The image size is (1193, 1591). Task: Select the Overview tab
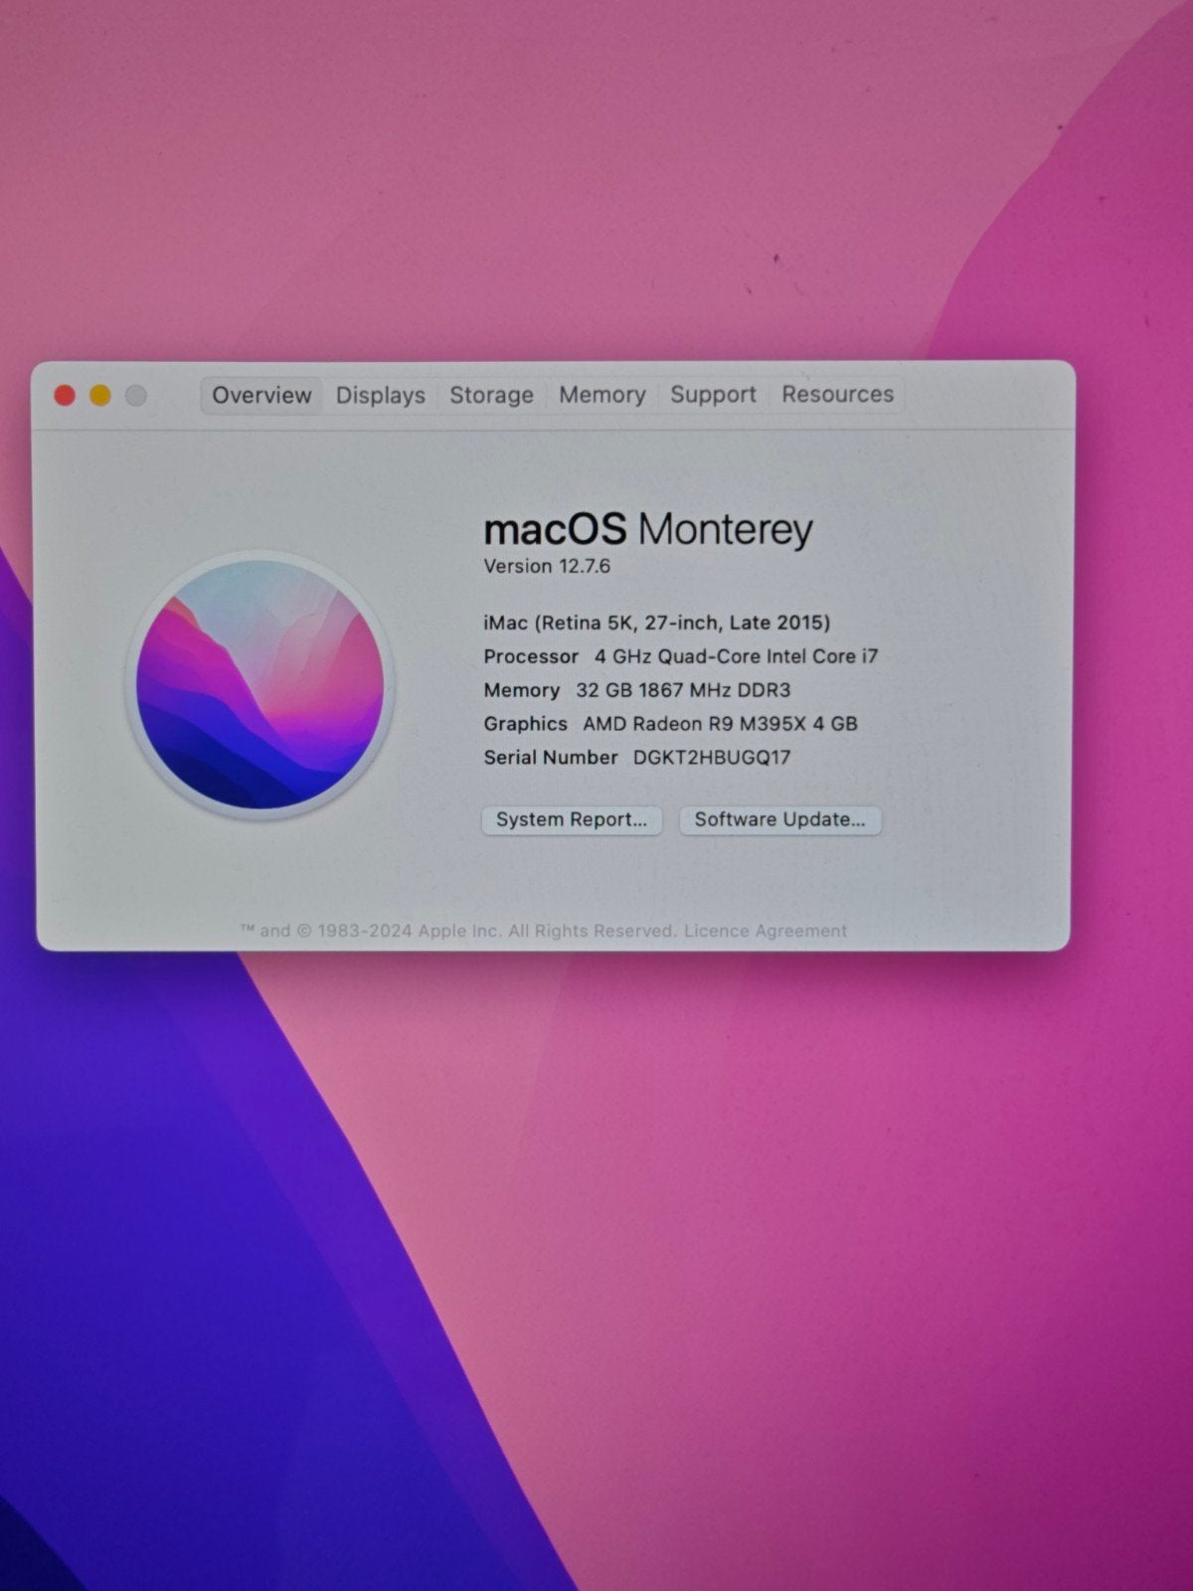coord(261,395)
